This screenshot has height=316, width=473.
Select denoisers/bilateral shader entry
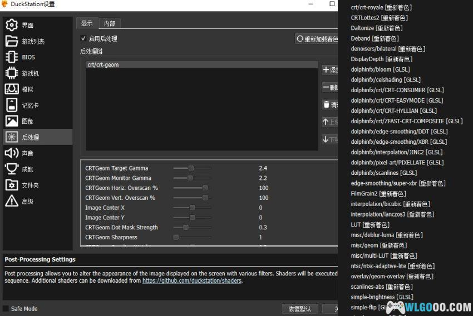(x=388, y=49)
